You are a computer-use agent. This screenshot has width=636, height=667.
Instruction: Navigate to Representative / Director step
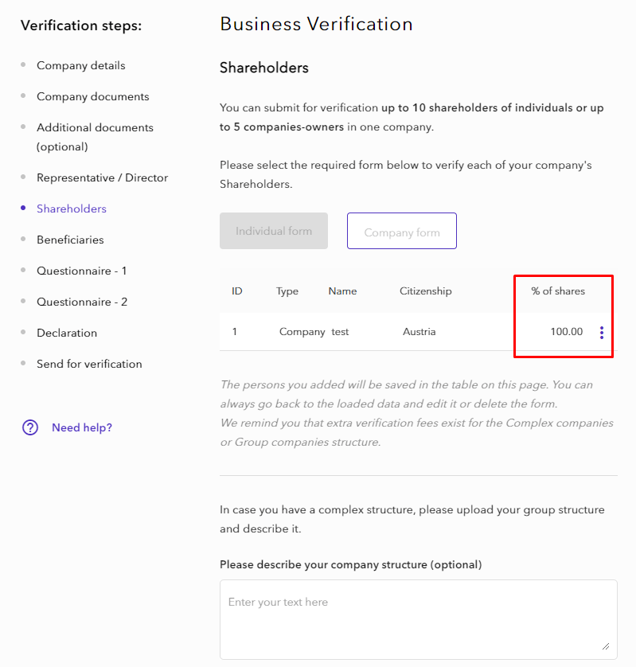click(102, 177)
